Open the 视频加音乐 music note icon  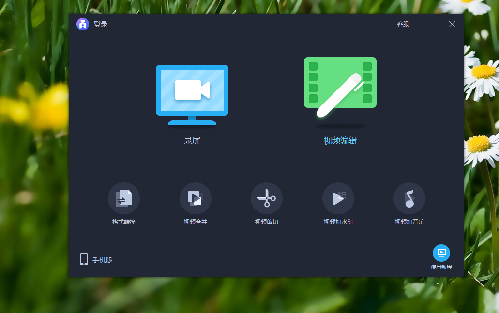pos(409,198)
